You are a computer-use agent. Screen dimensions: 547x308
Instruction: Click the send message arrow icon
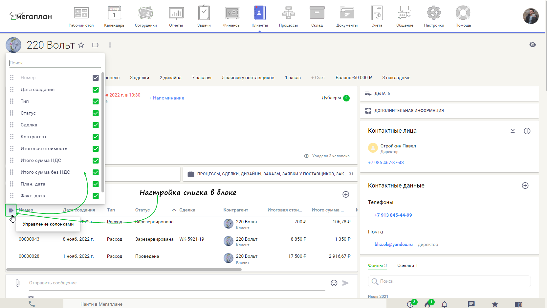(345, 283)
